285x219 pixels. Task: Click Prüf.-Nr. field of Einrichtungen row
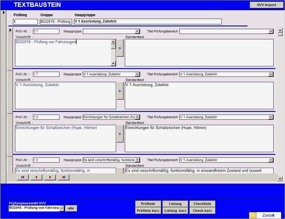click(46, 117)
